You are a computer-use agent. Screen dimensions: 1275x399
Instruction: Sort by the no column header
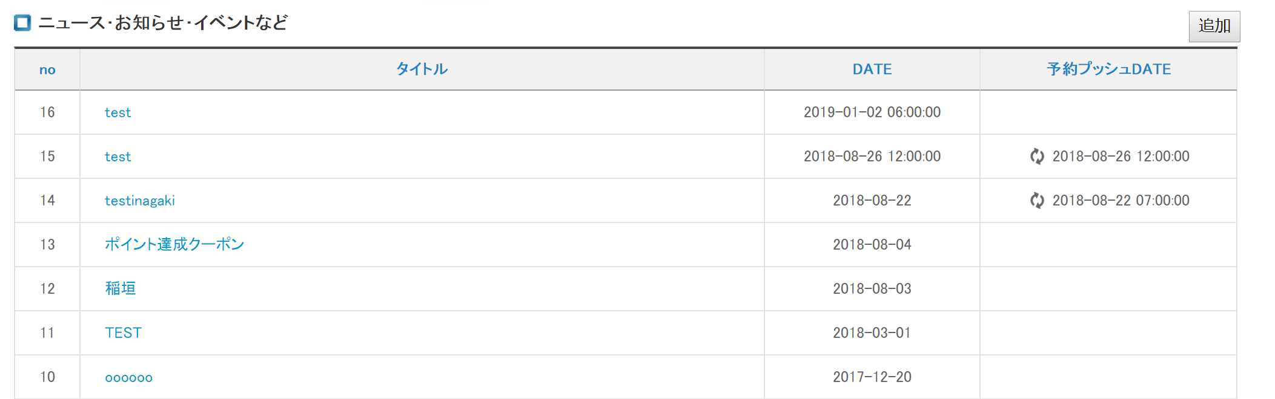[x=47, y=70]
